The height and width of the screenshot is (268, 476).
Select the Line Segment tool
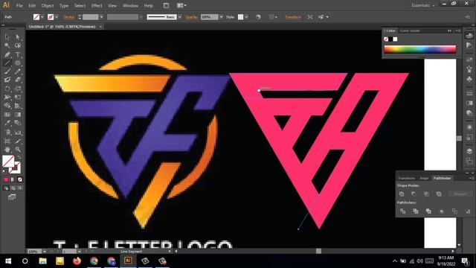pyautogui.click(x=7, y=63)
